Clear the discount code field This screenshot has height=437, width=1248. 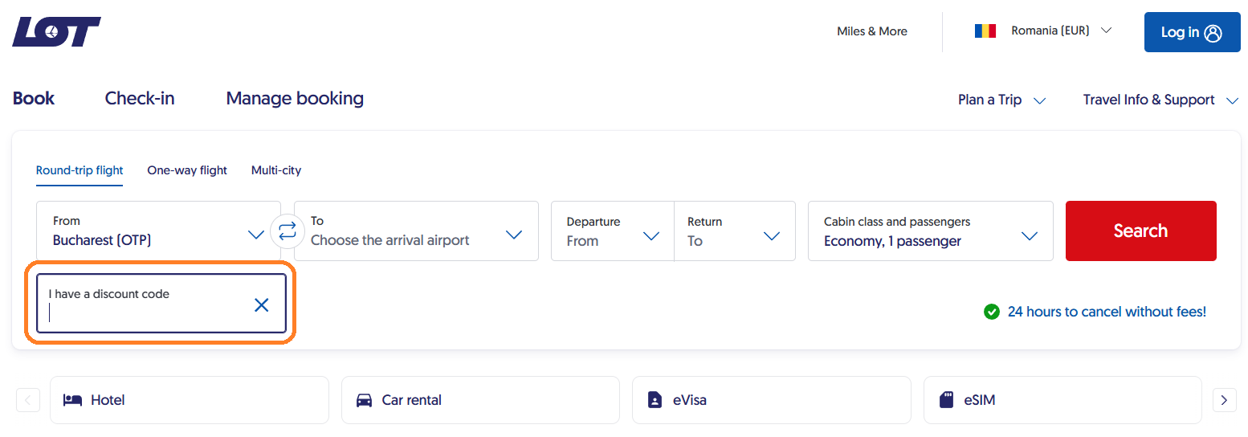(x=261, y=304)
